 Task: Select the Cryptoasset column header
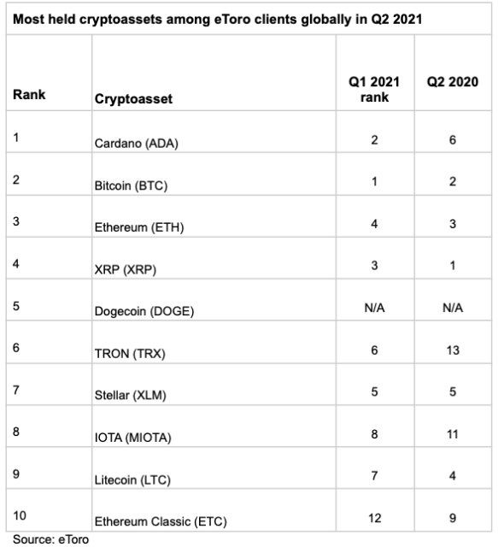click(x=133, y=99)
